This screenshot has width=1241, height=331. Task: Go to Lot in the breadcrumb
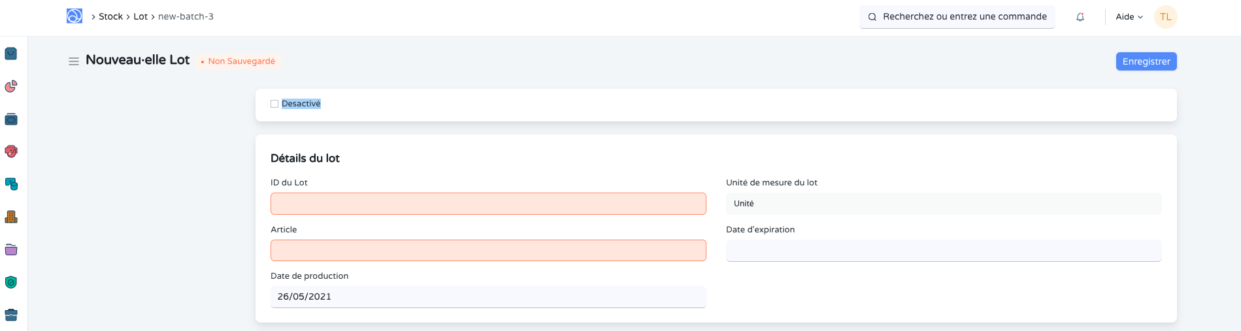click(x=141, y=16)
